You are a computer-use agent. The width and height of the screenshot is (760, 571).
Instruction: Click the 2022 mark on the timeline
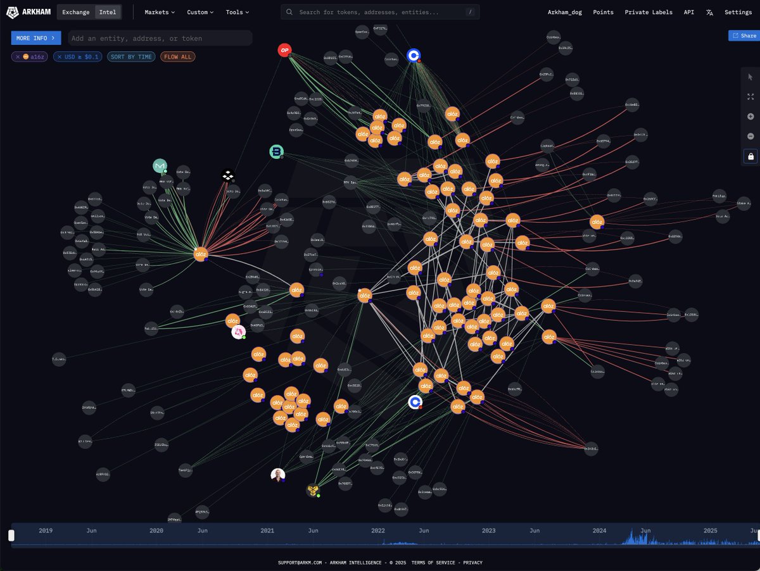point(378,530)
